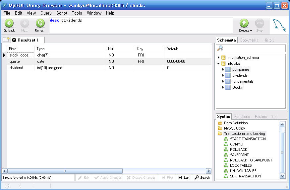Click the dividends table icon
The height and width of the screenshot is (190, 290).
coord(228,75)
